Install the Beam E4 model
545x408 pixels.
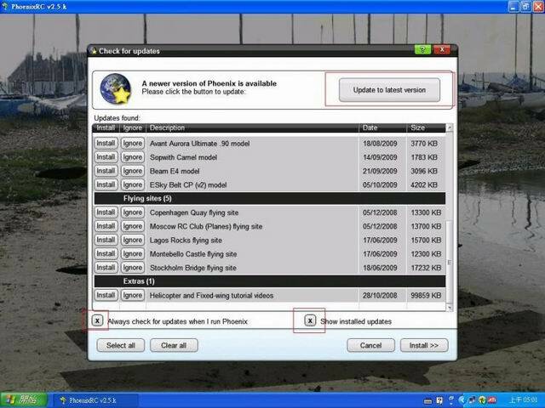coord(106,171)
